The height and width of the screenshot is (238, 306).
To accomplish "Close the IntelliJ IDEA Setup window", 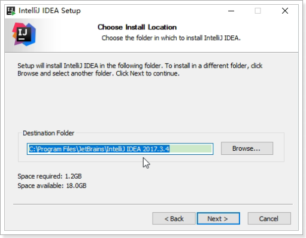I will coord(285,11).
